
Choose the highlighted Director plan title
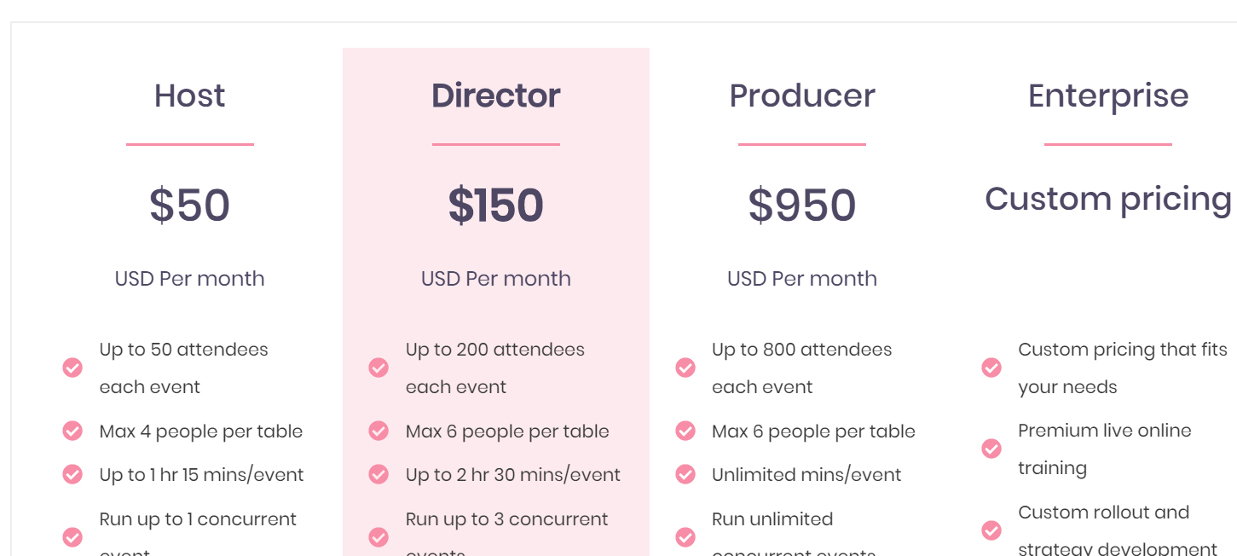495,96
